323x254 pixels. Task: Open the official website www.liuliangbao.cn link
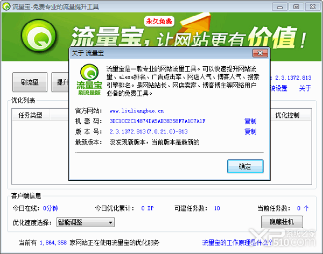pos(137,111)
